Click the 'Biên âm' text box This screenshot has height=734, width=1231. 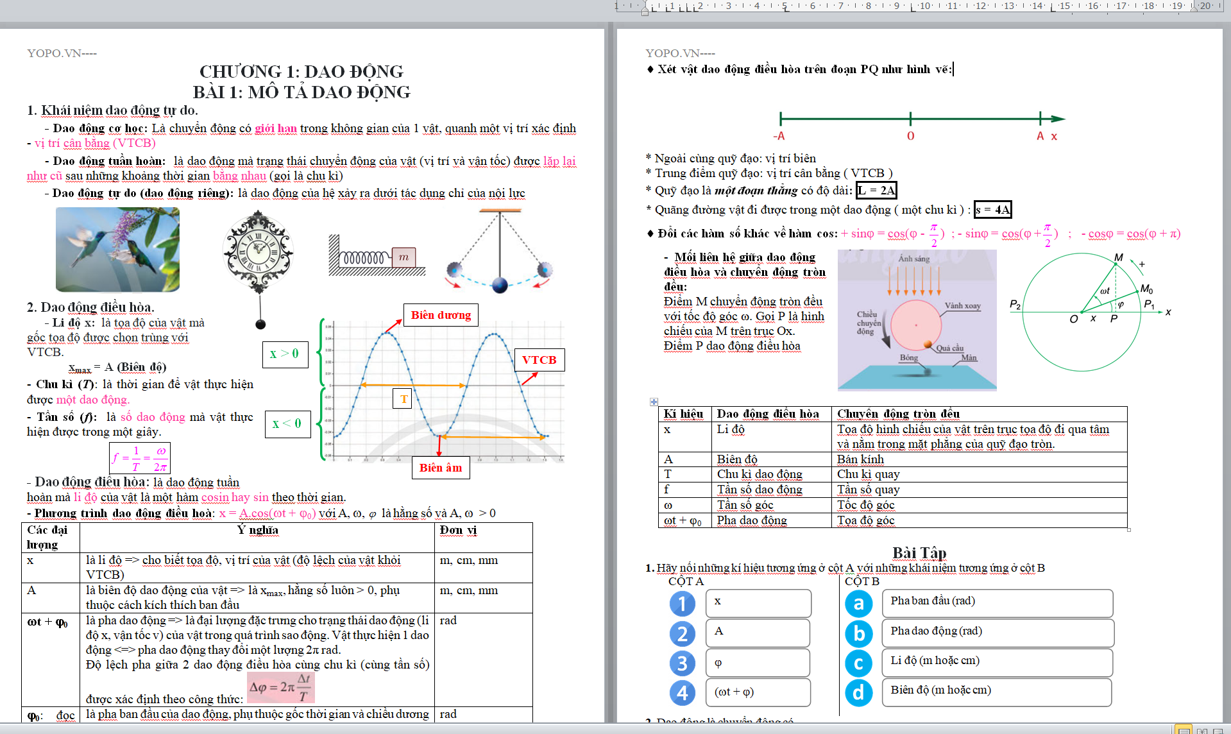[x=441, y=468]
